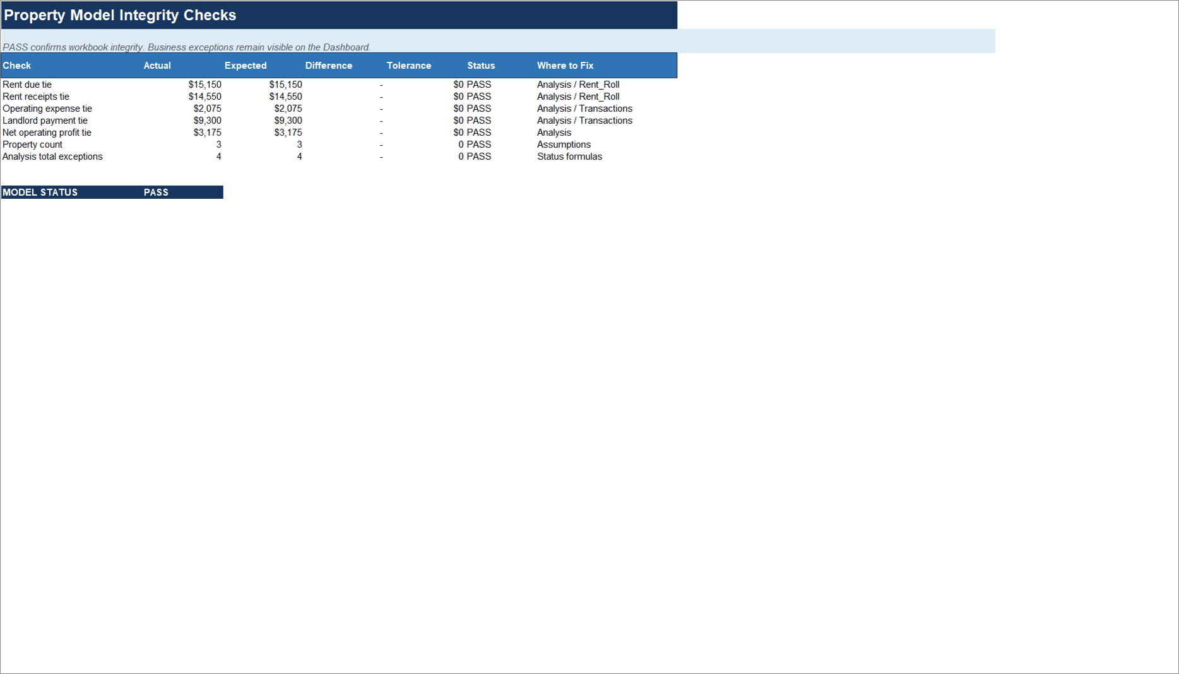Select the Status column header

point(481,66)
